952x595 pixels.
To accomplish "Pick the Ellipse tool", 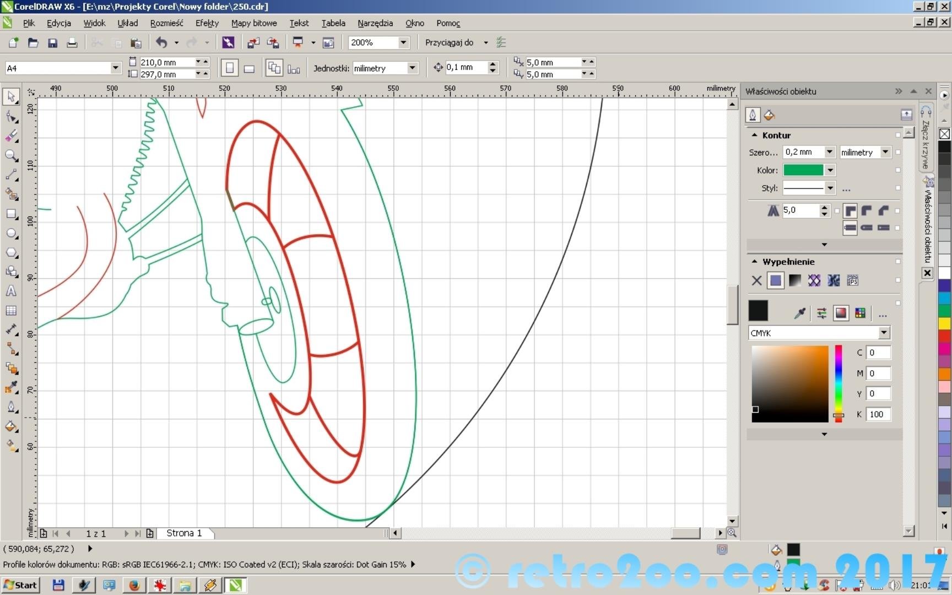I will coord(11,234).
